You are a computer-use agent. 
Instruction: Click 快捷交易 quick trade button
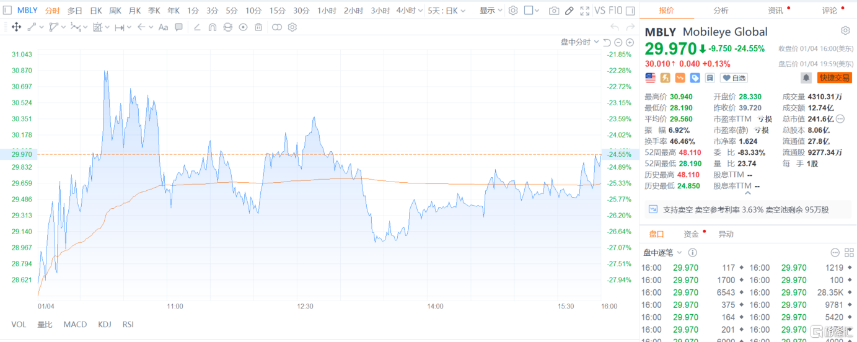(x=835, y=77)
